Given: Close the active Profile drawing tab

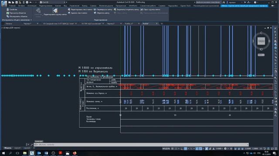Looking at the screenshot, I should coord(157,23).
